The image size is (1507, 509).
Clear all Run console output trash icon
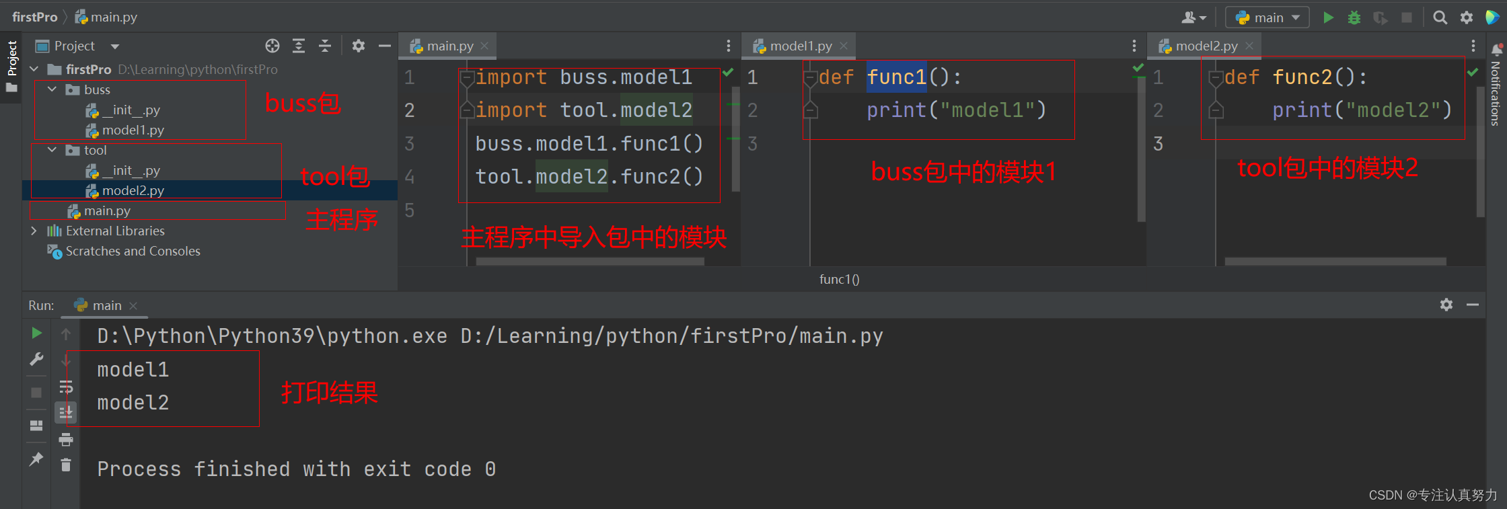(x=66, y=465)
